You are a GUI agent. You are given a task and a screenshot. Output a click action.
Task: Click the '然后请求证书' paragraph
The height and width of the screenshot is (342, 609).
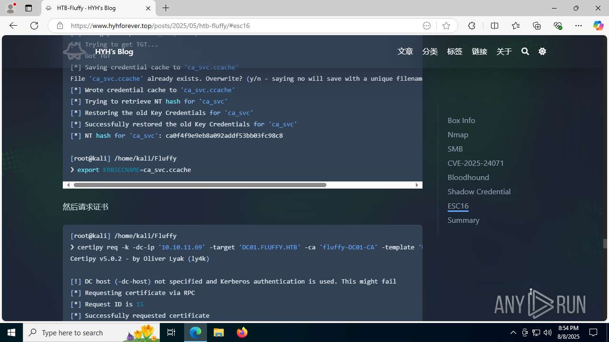(x=86, y=207)
